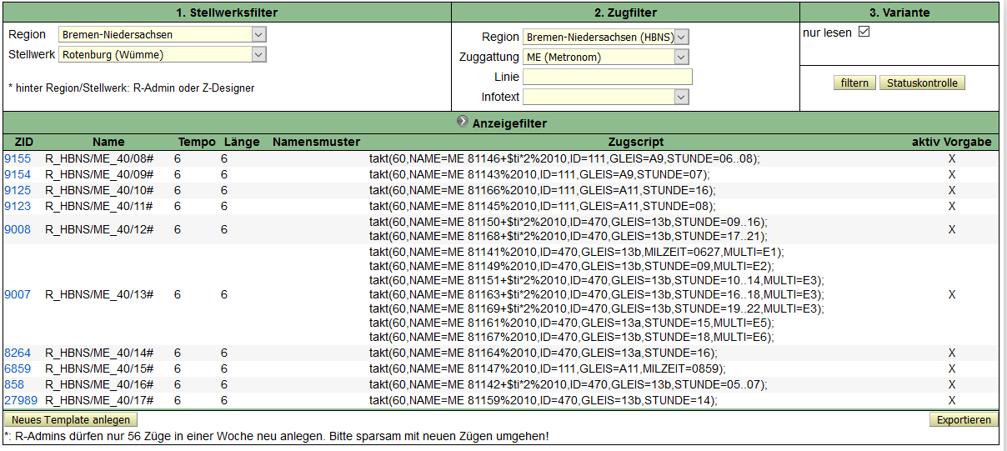Open the Stellwerk Rotenburg (Wümme) dropdown
Screen dimensions: 1007x451
163,55
